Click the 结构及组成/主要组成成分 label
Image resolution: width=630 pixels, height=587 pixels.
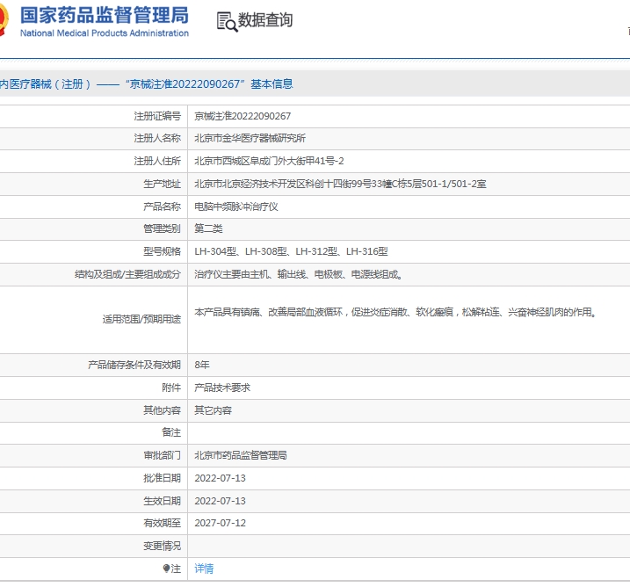127,274
